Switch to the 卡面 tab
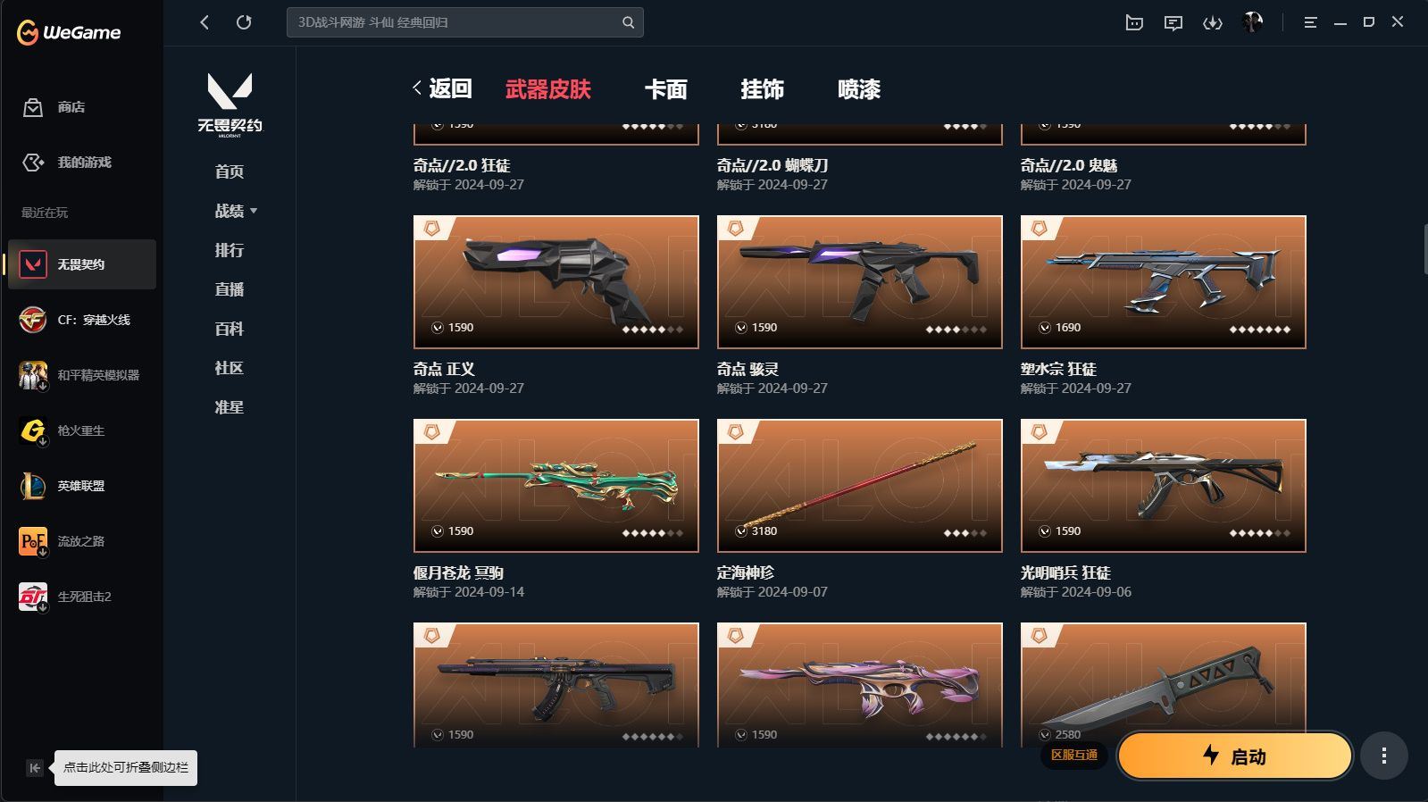This screenshot has width=1428, height=802. pyautogui.click(x=666, y=89)
